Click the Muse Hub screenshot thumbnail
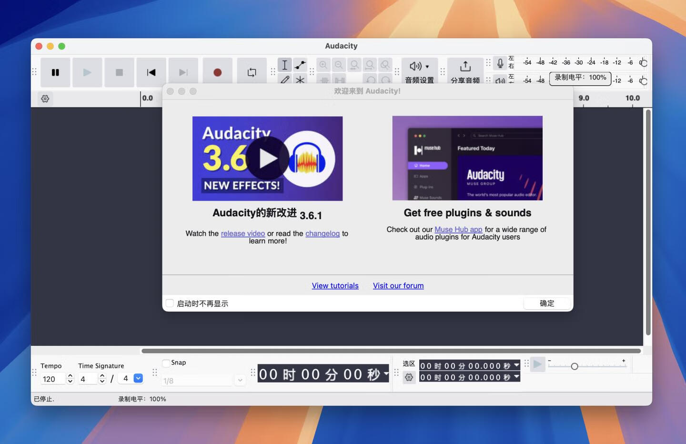The height and width of the screenshot is (444, 686). click(x=467, y=158)
